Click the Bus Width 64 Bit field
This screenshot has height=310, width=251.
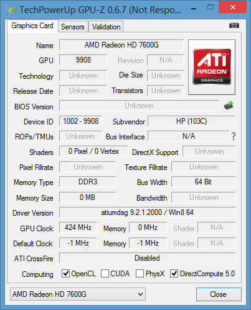(204, 182)
